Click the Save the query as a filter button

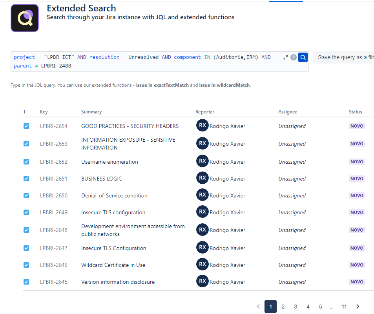point(344,57)
